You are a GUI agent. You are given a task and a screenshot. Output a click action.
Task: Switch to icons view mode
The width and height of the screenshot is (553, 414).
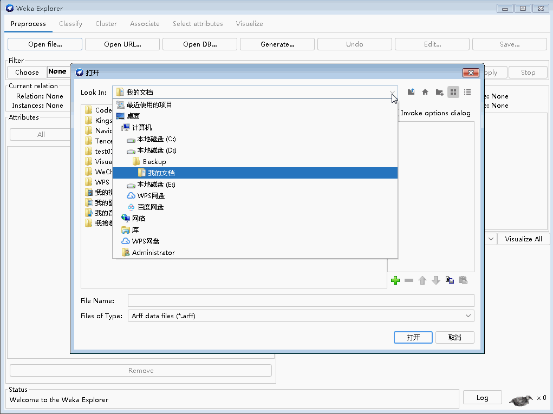click(x=453, y=92)
